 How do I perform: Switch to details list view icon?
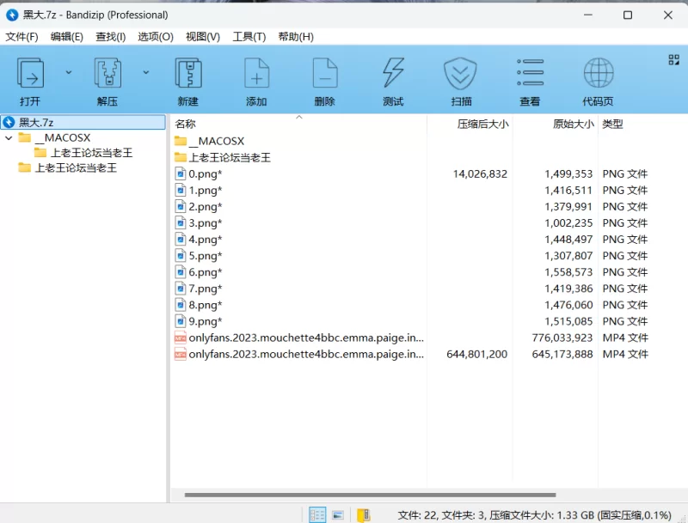point(317,514)
